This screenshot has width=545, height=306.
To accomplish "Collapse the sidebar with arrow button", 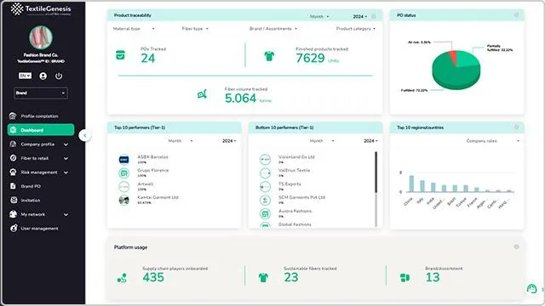I will pos(85,136).
